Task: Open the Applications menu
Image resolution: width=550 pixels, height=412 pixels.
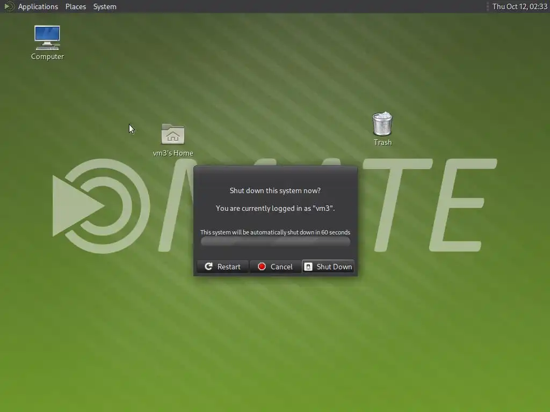Action: click(x=38, y=6)
